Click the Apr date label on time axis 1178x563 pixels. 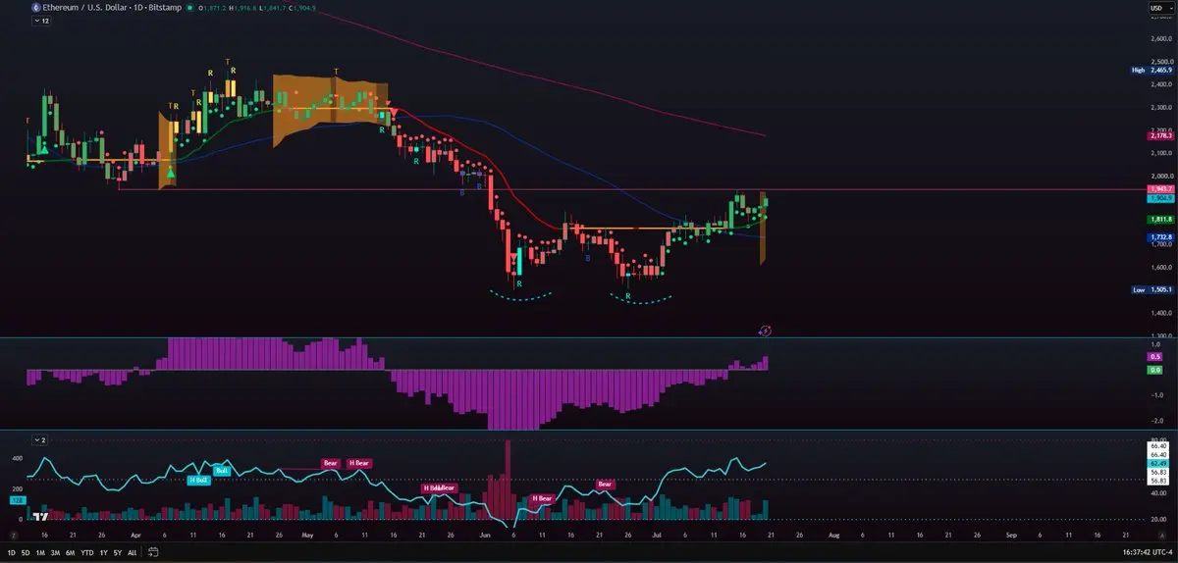click(134, 537)
